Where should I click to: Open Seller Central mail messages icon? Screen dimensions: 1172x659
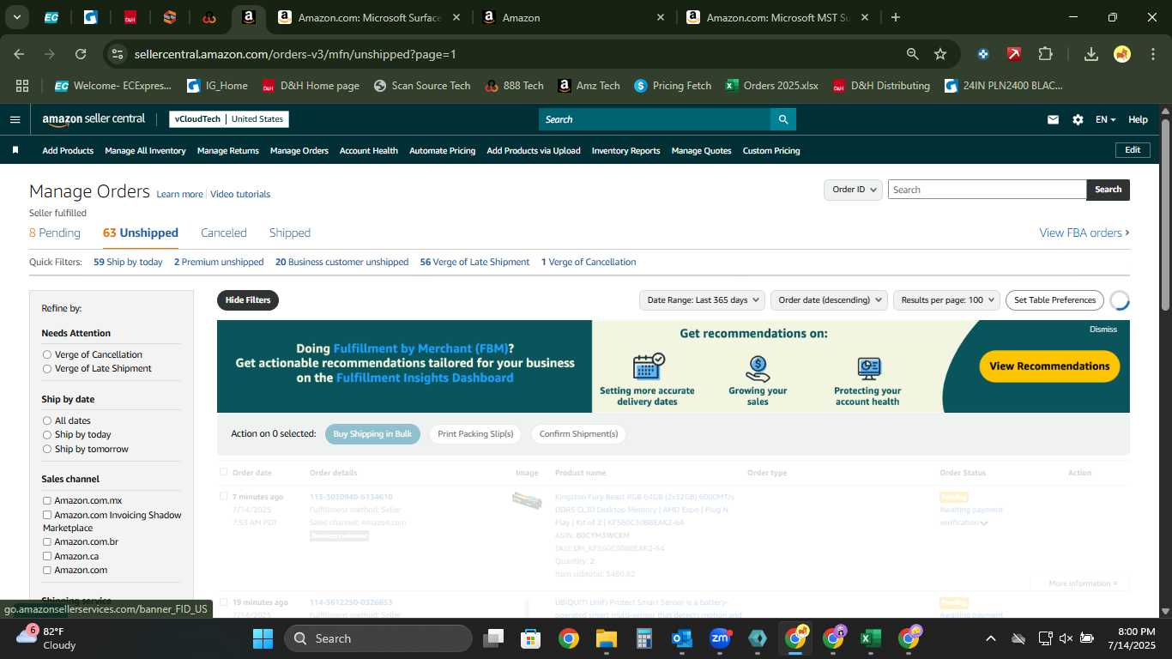click(x=1053, y=119)
